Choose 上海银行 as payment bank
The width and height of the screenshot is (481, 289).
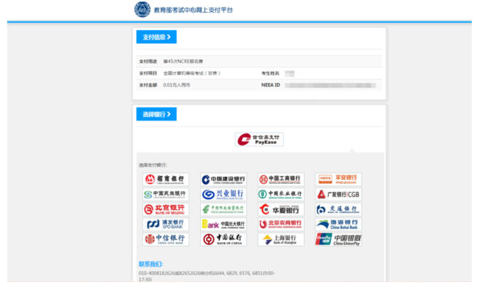(281, 239)
